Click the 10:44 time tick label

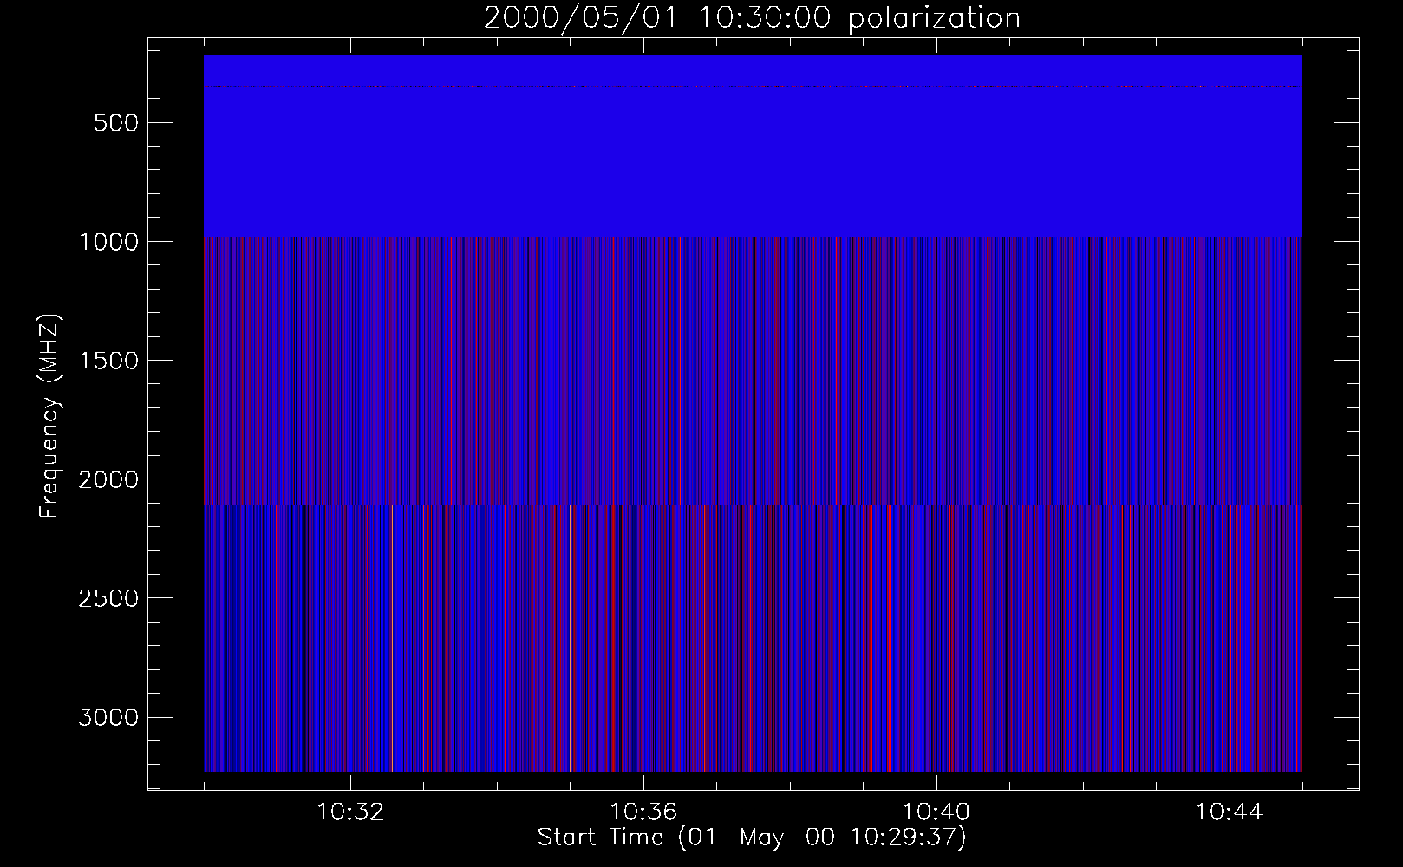[1230, 812]
